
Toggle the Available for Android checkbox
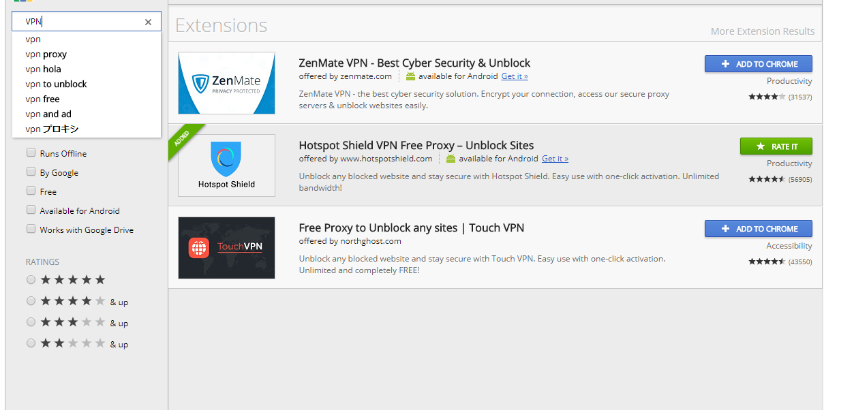[x=31, y=210]
